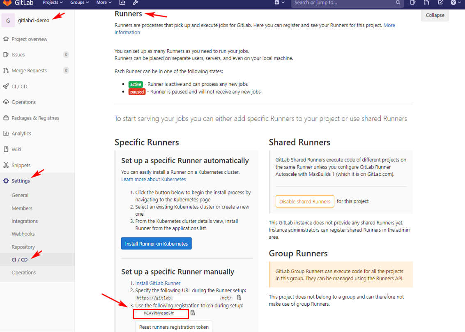Viewport: 465px width, 332px height.
Task: Click the CI / CD rocket icon
Action: [x=6, y=86]
